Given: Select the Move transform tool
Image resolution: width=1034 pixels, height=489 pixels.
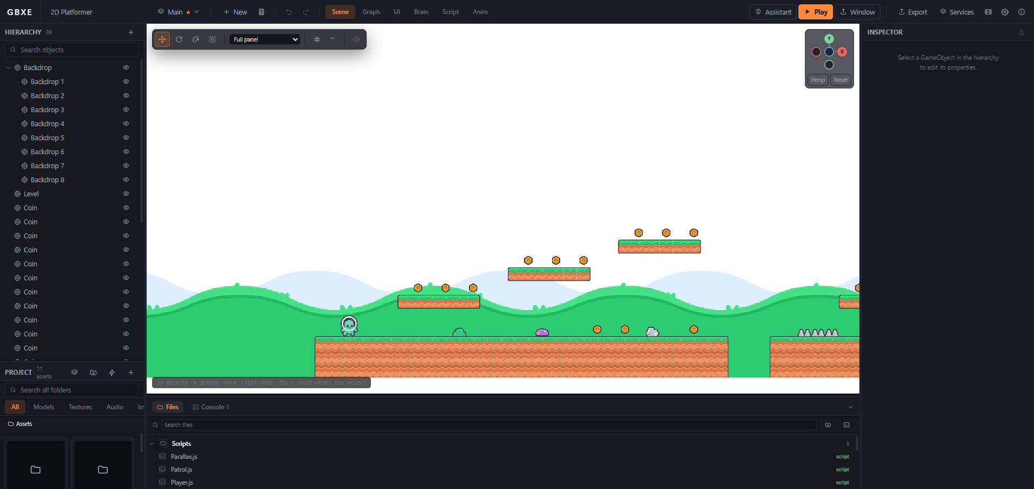Looking at the screenshot, I should [162, 39].
